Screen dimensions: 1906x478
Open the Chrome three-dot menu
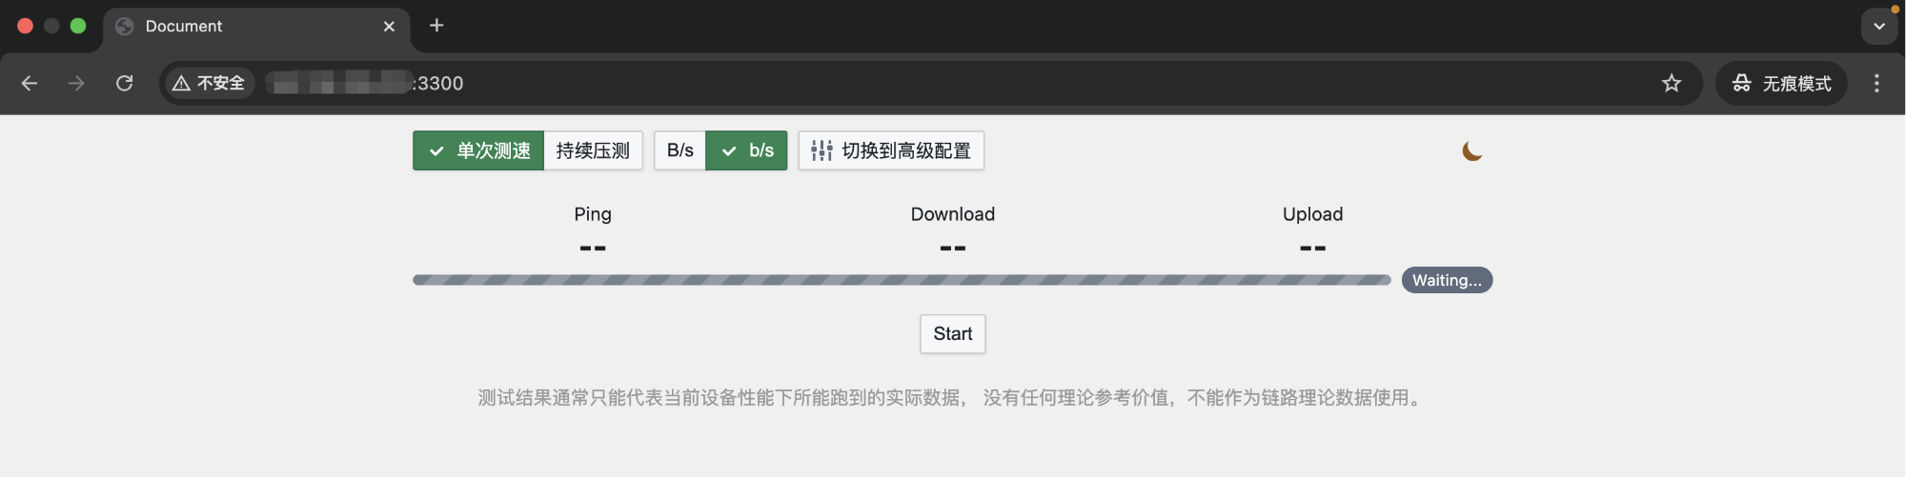1876,83
